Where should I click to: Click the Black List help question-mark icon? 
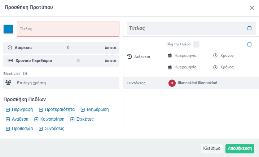25,74
